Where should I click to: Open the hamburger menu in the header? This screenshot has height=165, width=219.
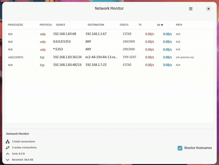click(x=191, y=9)
